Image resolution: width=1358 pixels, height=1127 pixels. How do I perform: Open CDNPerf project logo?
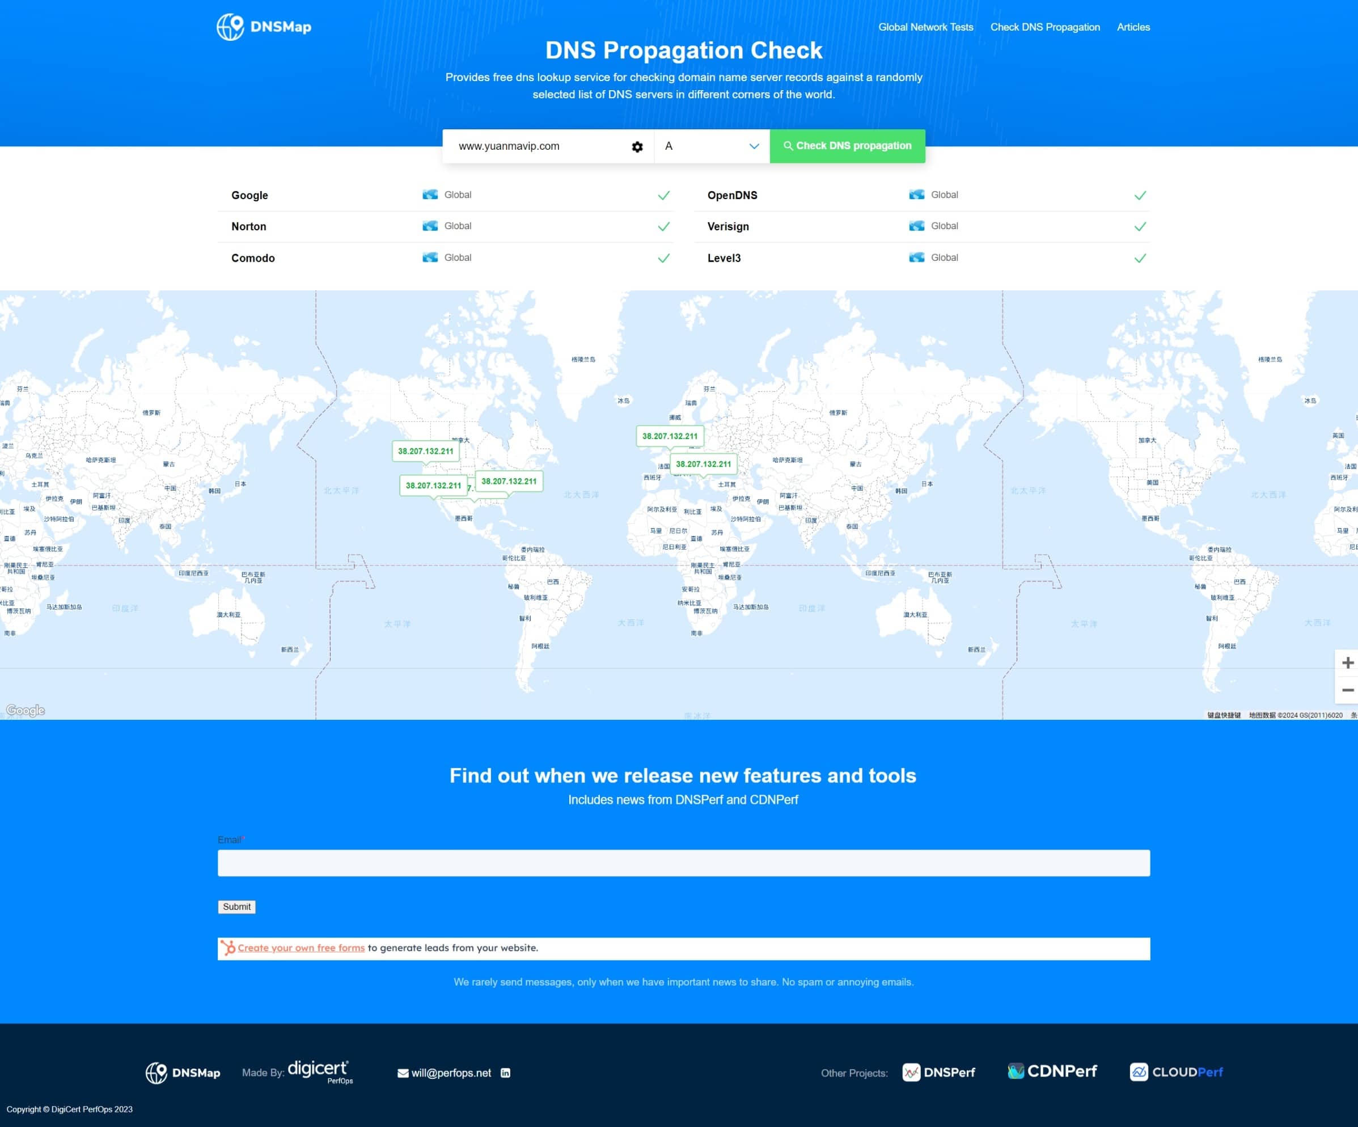1052,1071
